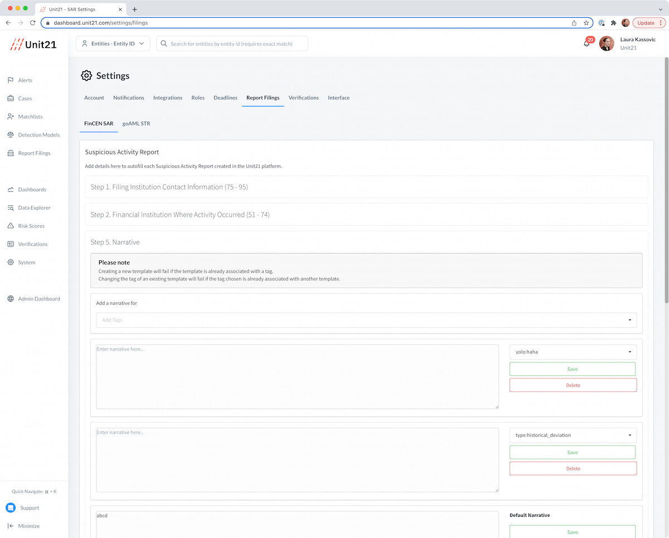Screen dimensions: 669x538
Task: Click the Matchlists person icon
Action: coord(11,117)
